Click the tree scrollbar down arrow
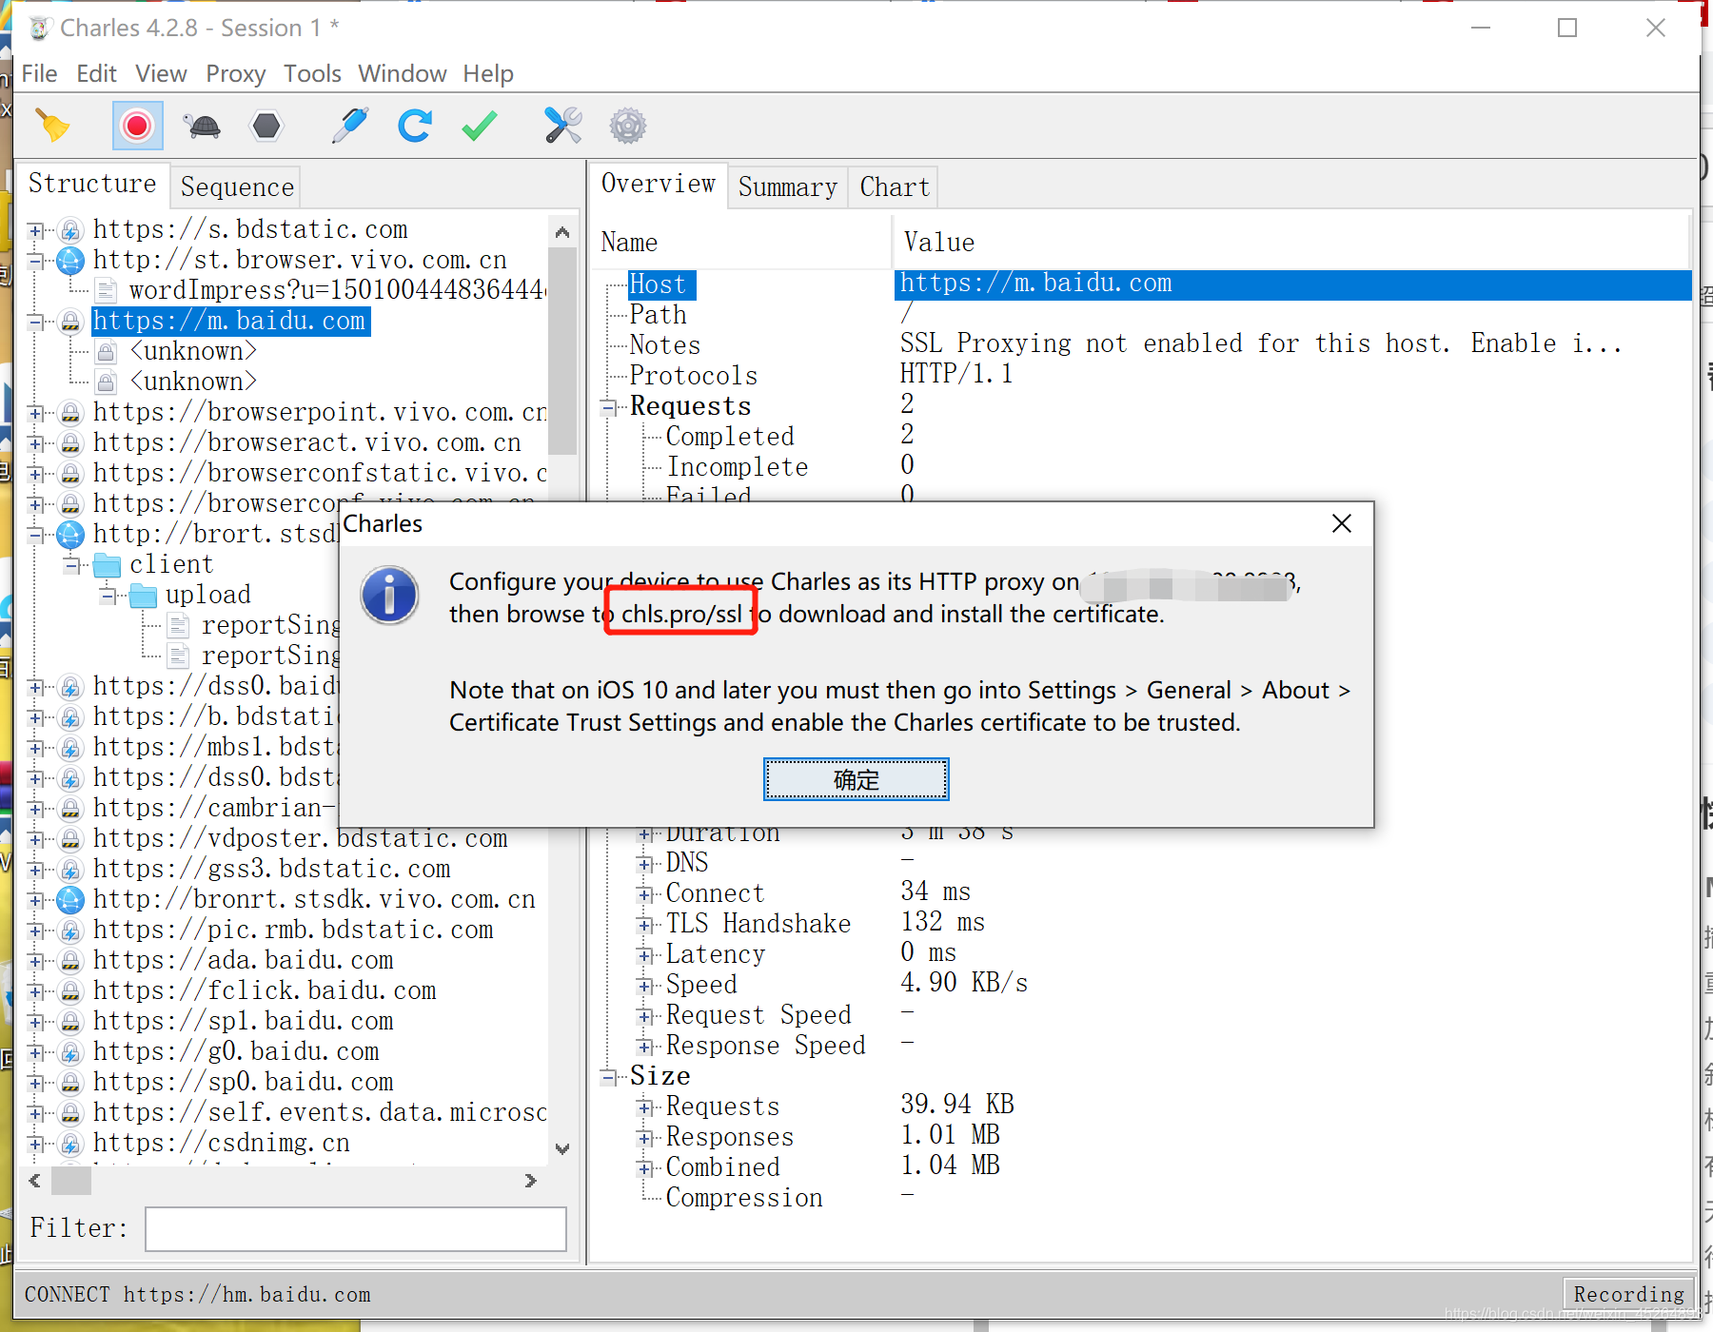This screenshot has height=1332, width=1713. pos(562,1148)
